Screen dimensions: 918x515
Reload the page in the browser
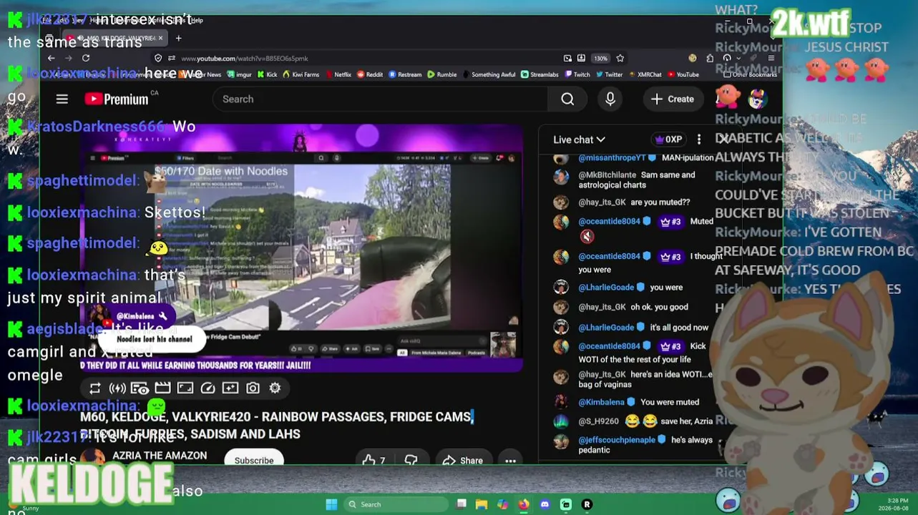[86, 59]
